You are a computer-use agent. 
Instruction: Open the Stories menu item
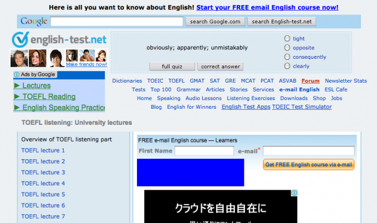tap(238, 89)
